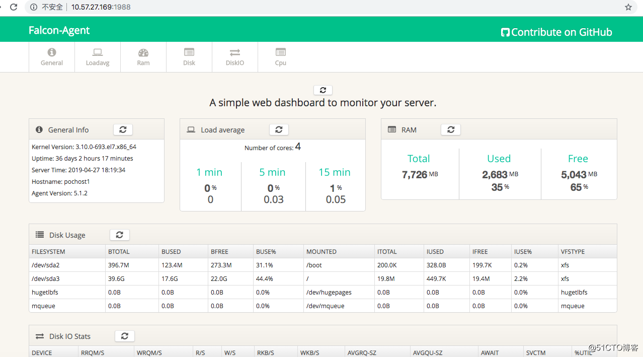Image resolution: width=643 pixels, height=357 pixels.
Task: Bookmark this page with the star icon
Action: (x=628, y=7)
